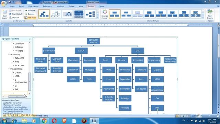Select the seventh SmartArt style thumbnail

click(x=184, y=14)
